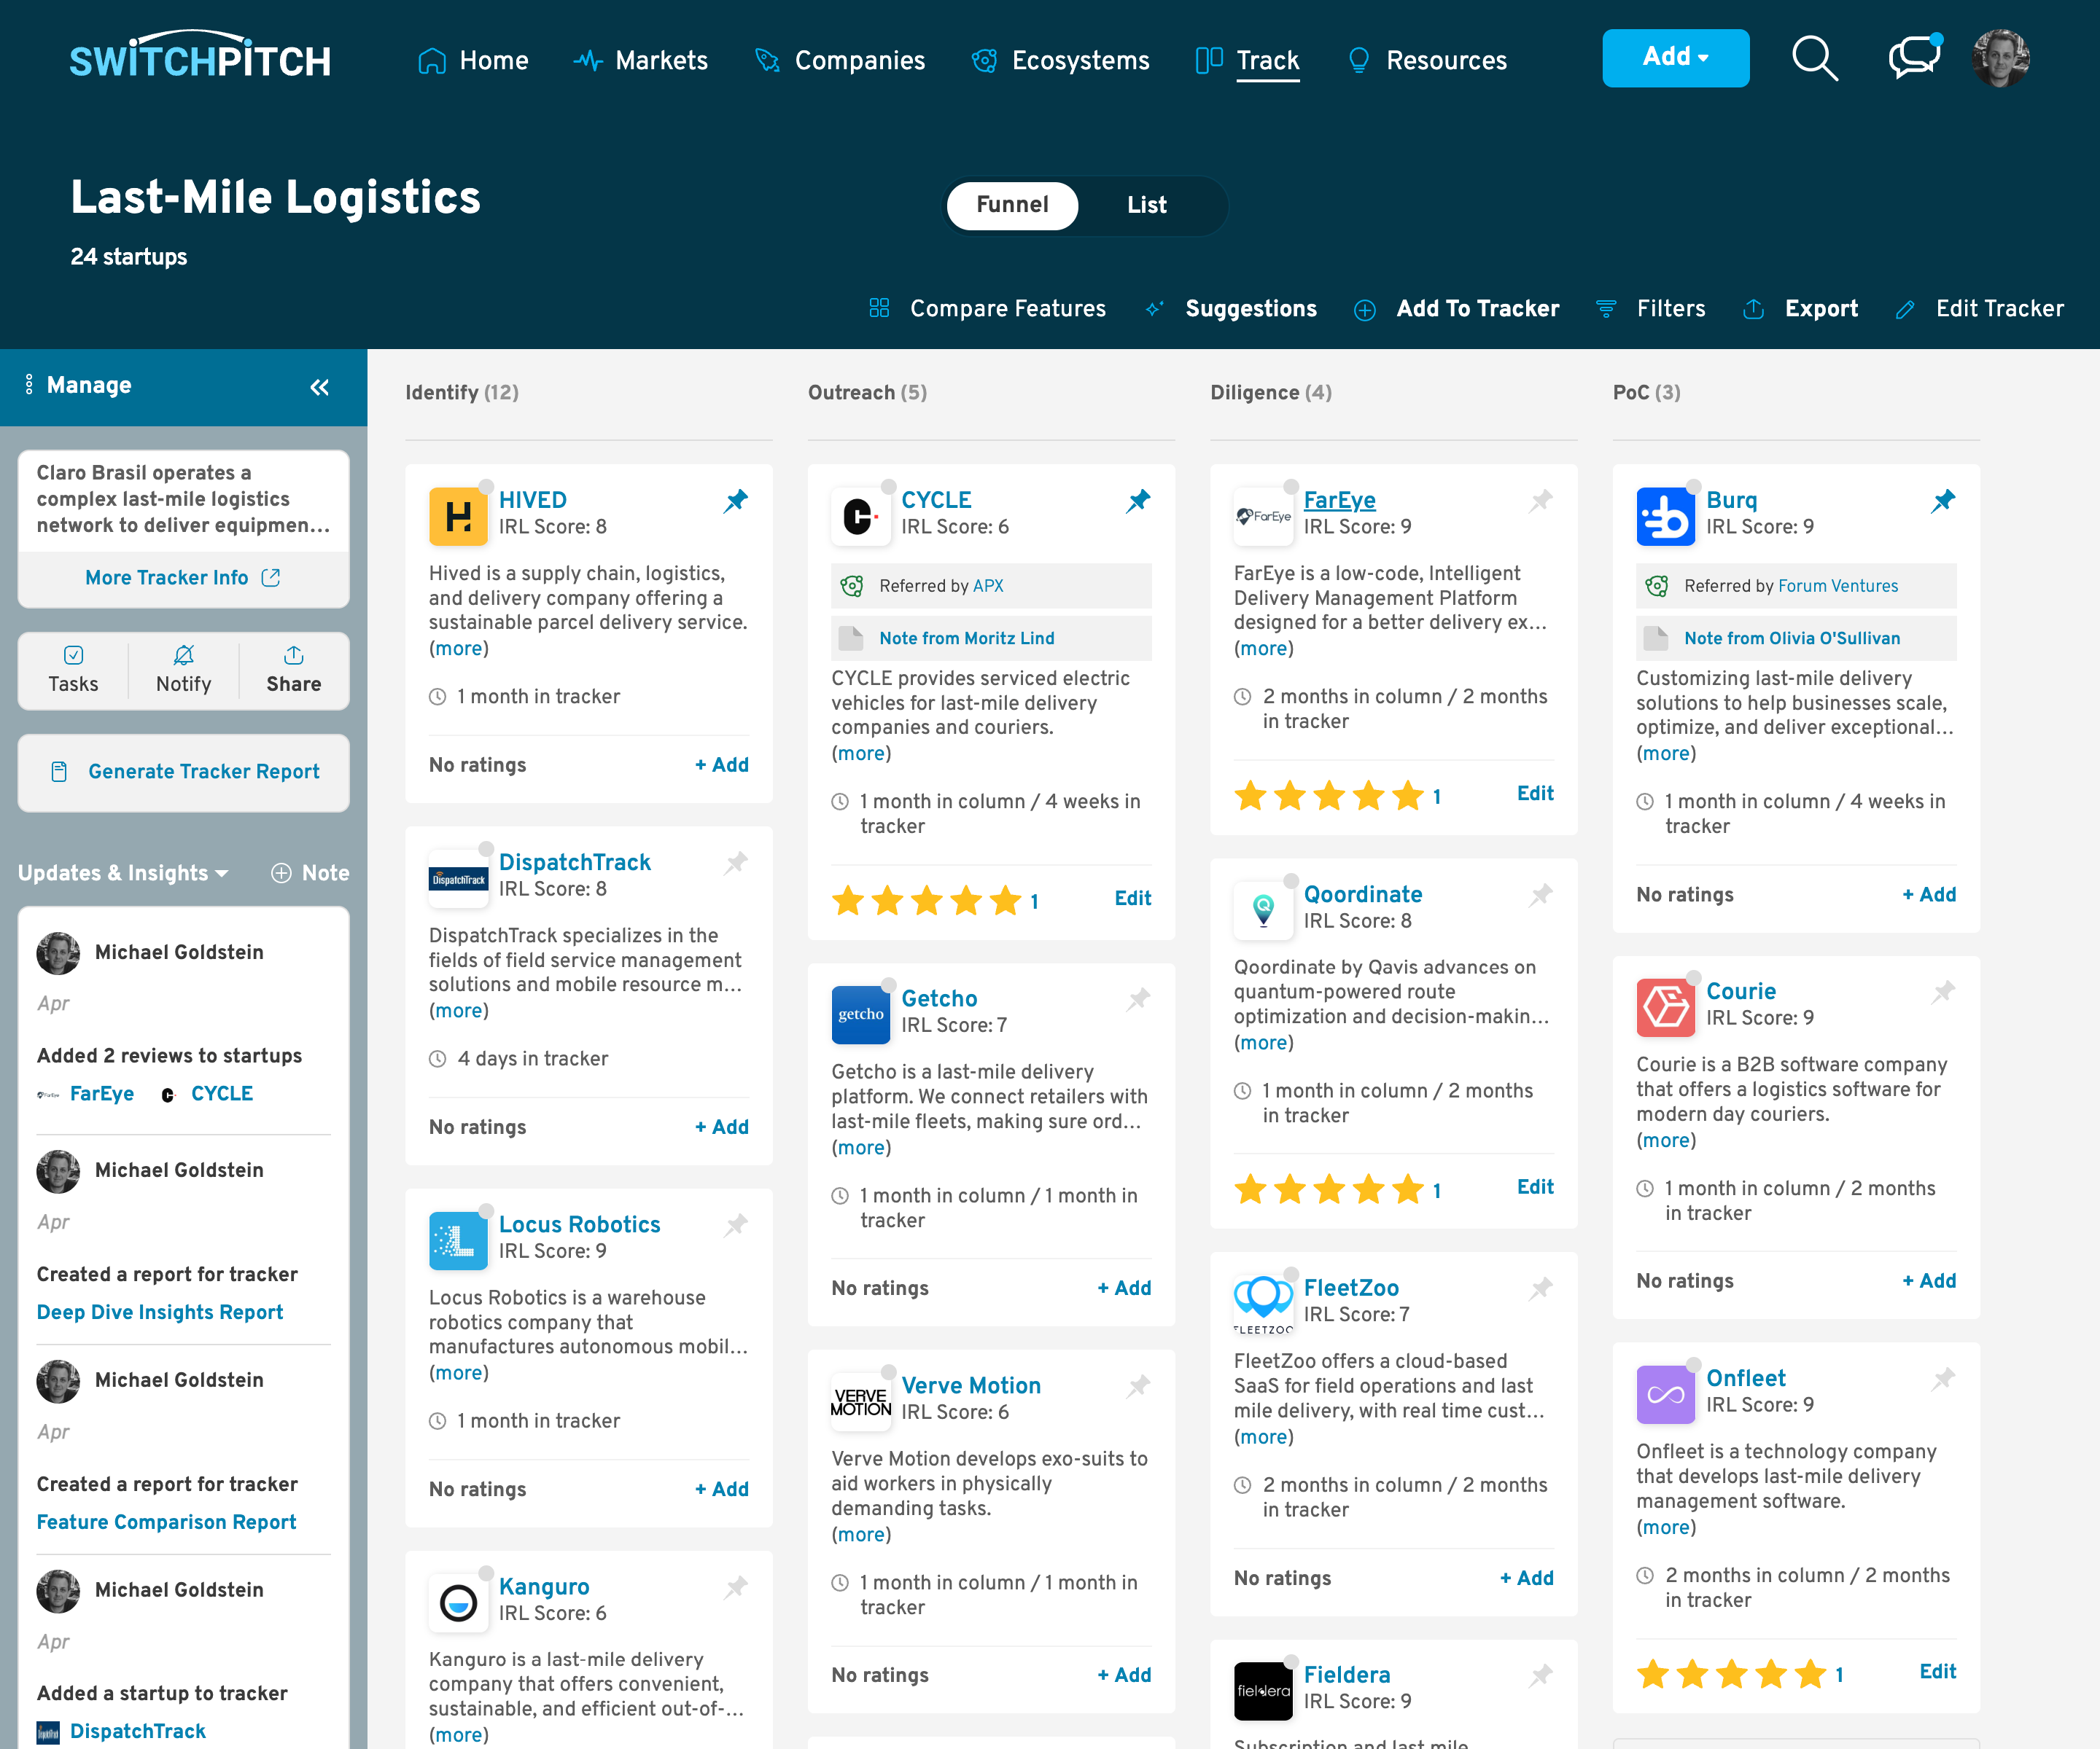Open the More Tracker Info link

(183, 578)
